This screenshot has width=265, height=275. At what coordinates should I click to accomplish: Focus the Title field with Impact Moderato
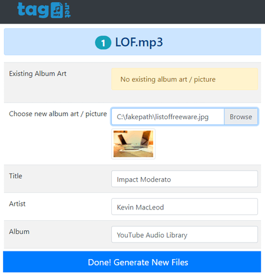pyautogui.click(x=184, y=179)
